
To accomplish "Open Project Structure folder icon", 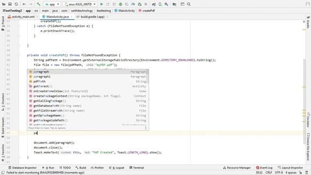I will pos(174,4).
